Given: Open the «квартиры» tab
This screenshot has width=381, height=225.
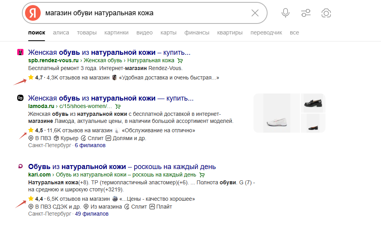Looking at the screenshot, I should click(x=230, y=32).
